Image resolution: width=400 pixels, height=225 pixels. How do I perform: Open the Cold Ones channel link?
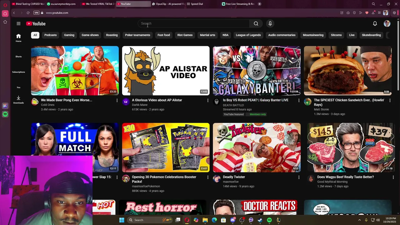coord(47,105)
